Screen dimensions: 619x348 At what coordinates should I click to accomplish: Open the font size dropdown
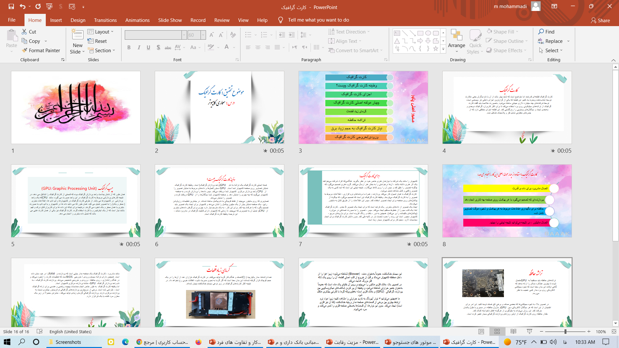click(x=203, y=35)
